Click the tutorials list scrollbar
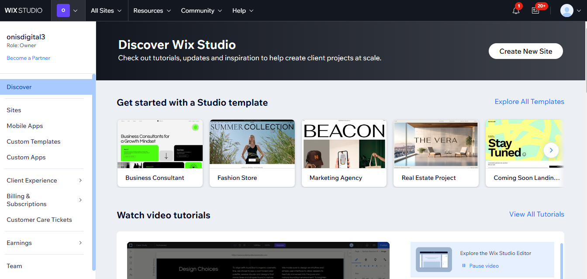 562,261
